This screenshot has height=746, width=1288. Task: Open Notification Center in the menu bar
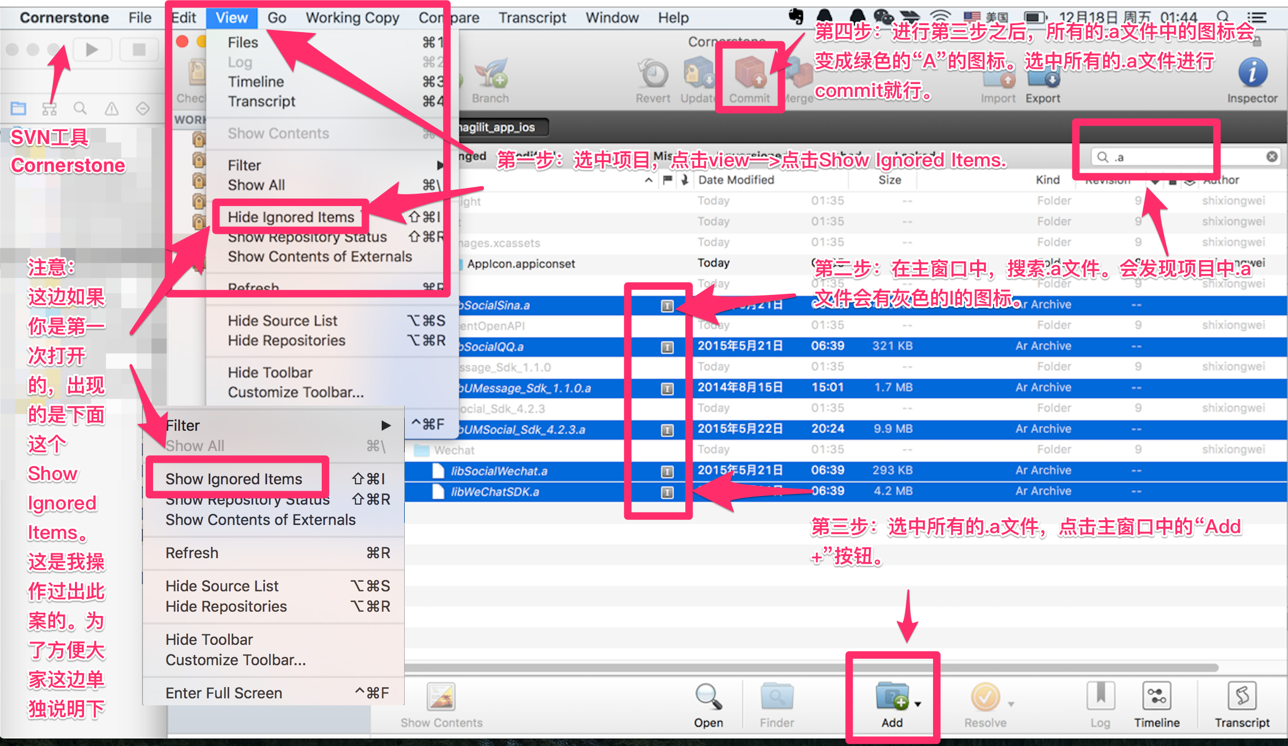tap(1257, 17)
